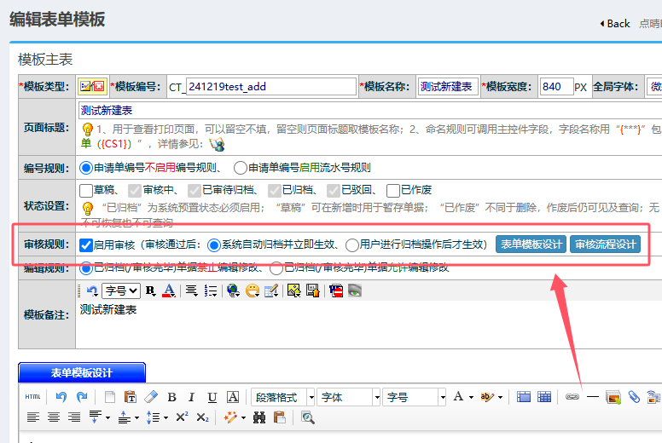Check the 草稿 status checkbox
This screenshot has width=662, height=443.
pyautogui.click(x=85, y=191)
